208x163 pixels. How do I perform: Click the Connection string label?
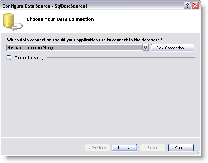point(29,58)
